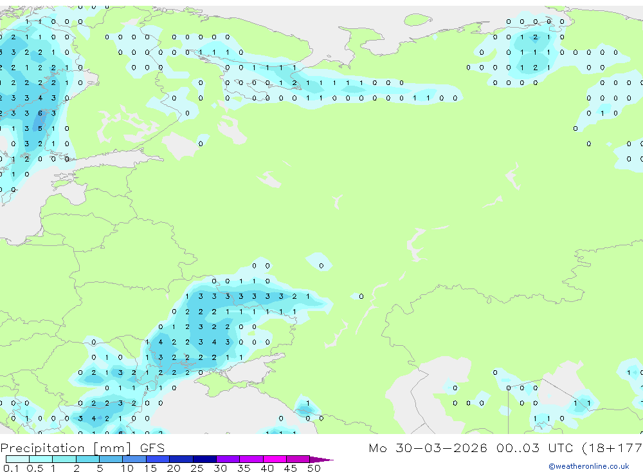The image size is (643, 472).
Task: Click the forecast offset "(18+177" text
Action: coord(612,448)
